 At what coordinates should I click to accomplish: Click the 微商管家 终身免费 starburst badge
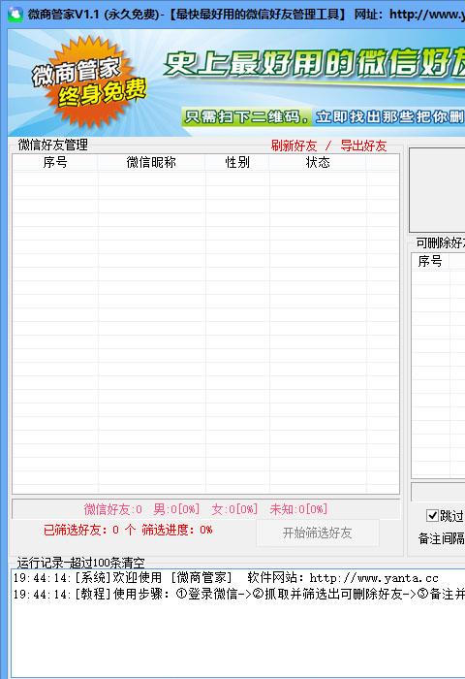(89, 82)
